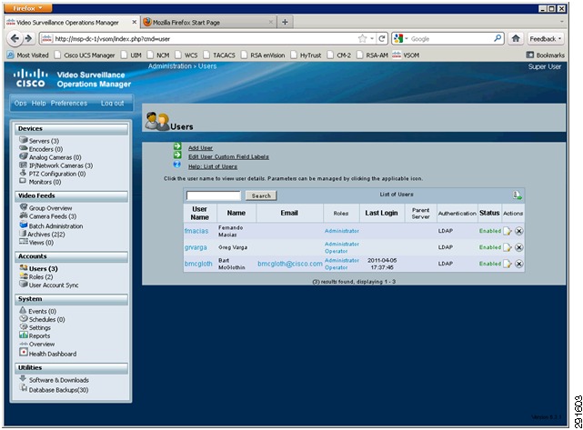Click the export icon in List of Users header
583x430 pixels.
click(518, 195)
